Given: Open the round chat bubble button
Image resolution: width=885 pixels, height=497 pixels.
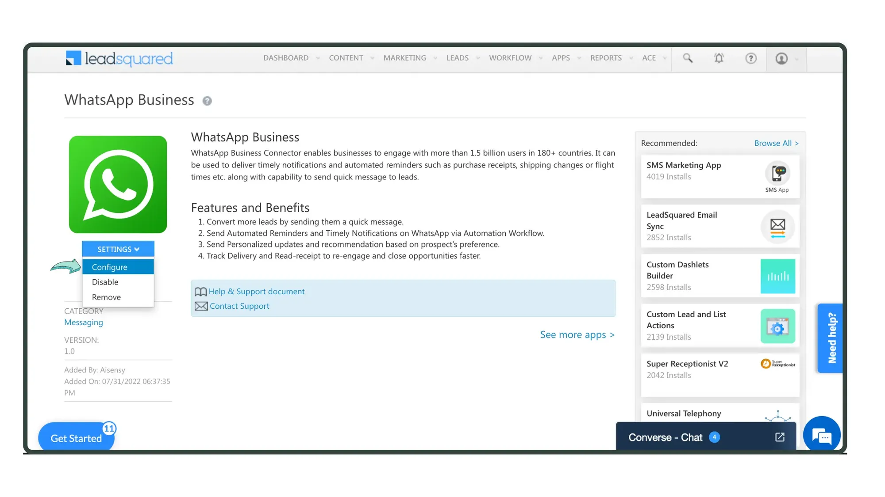Looking at the screenshot, I should (822, 435).
